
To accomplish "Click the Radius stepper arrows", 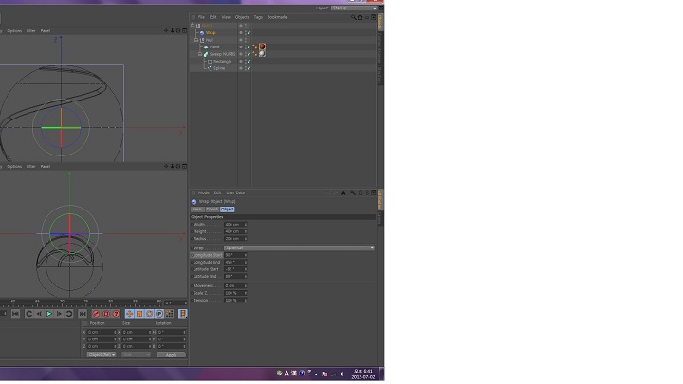I will tap(246, 239).
